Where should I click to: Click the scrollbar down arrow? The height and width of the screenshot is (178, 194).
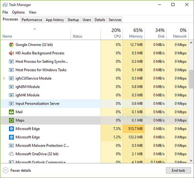tap(191, 160)
